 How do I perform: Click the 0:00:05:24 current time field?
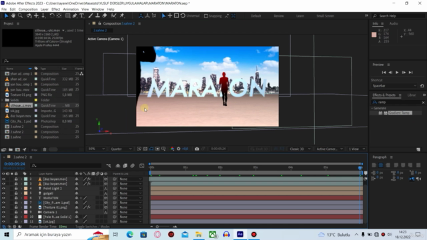(x=15, y=164)
